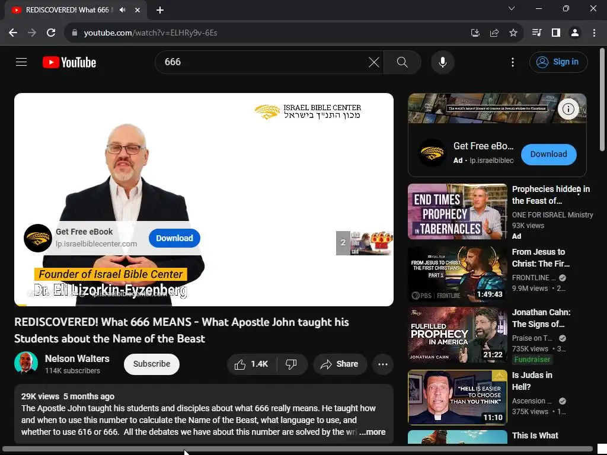Screen dimensions: 607x455
Task: Click the video progress bar
Action: (204, 305)
